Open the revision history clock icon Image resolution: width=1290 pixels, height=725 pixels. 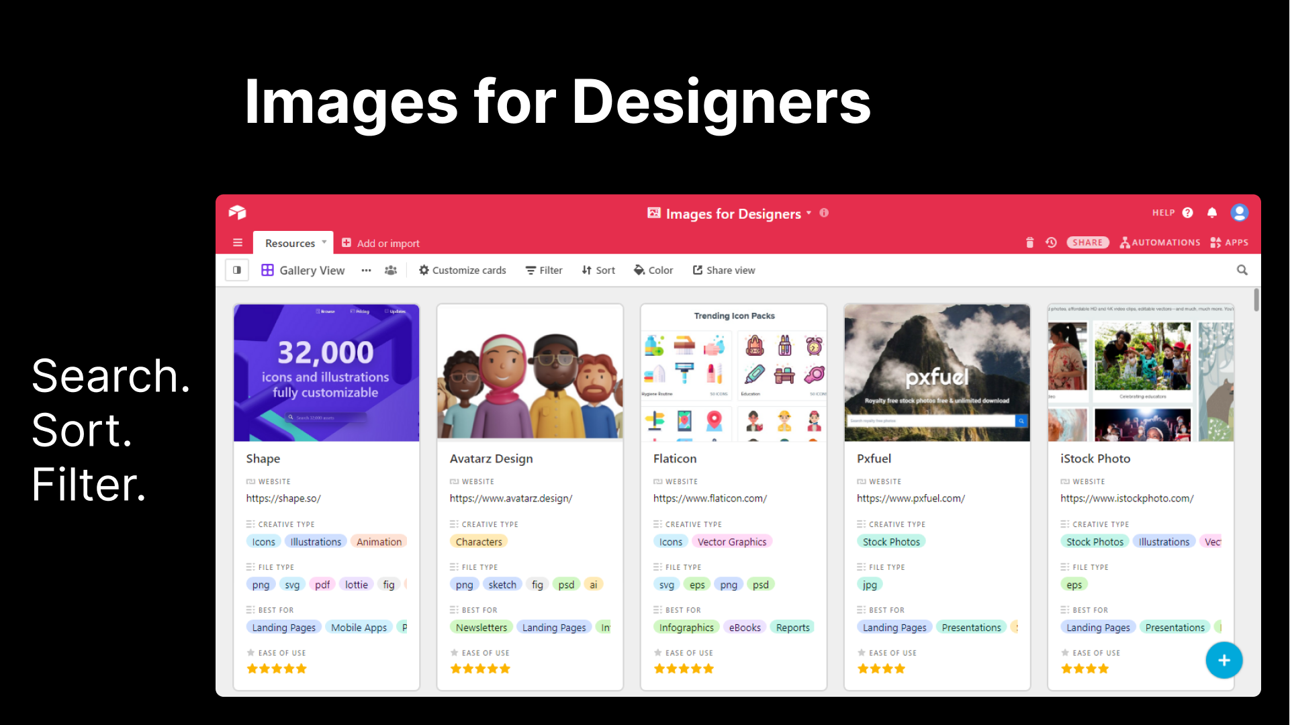coord(1051,243)
